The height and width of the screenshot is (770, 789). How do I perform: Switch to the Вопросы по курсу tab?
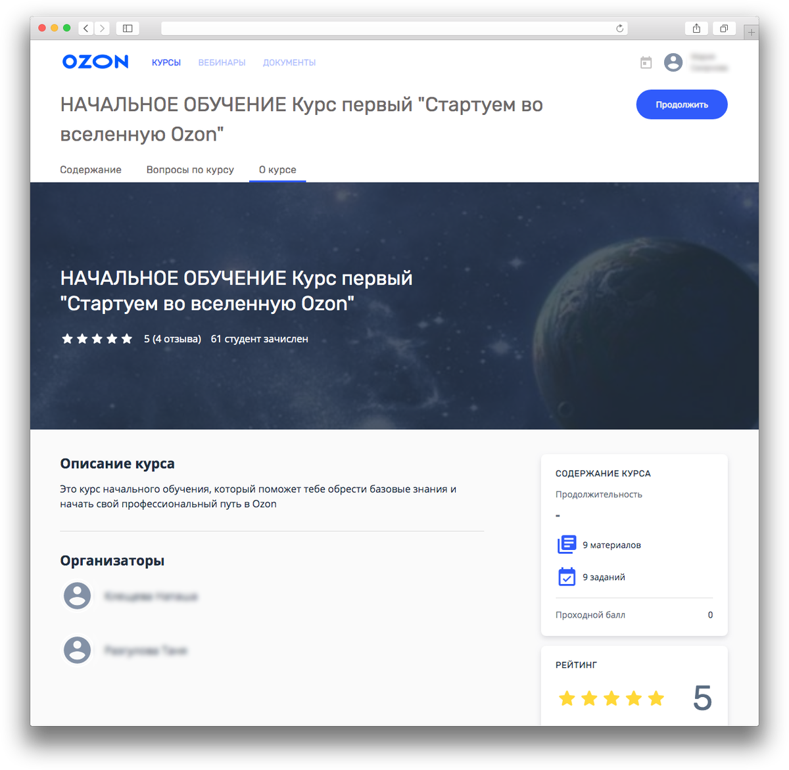pos(190,170)
